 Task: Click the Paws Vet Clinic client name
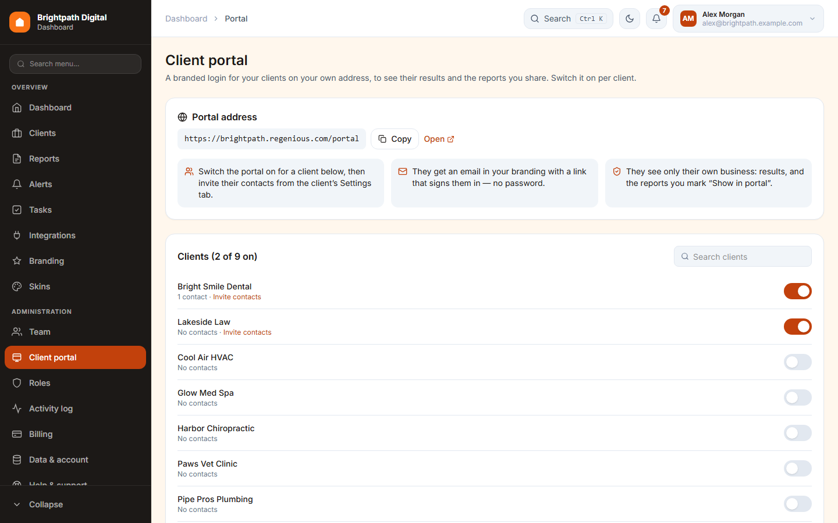coord(207,464)
